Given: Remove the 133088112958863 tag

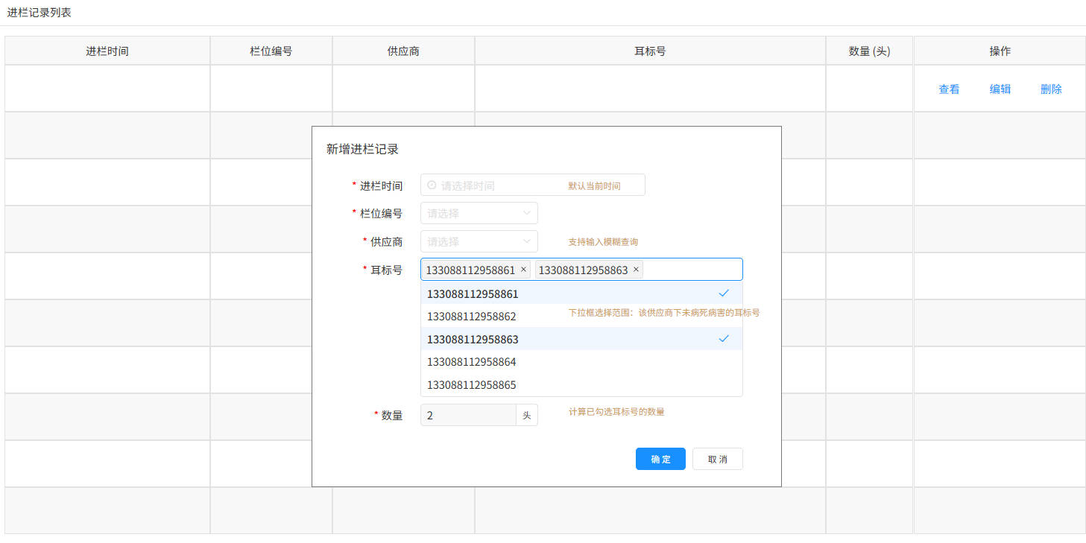Looking at the screenshot, I should [x=636, y=270].
